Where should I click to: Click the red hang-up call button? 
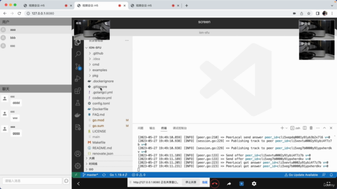click(x=215, y=184)
